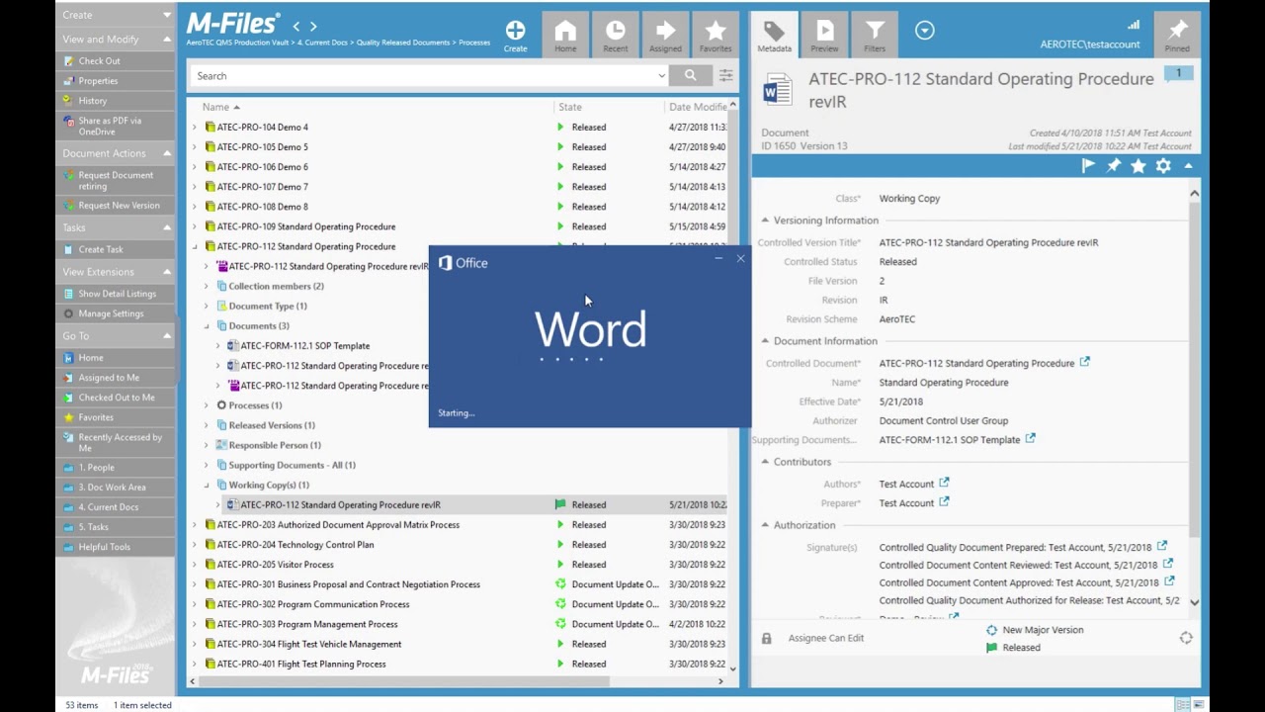Collapse the ATEC-PRO-112 Standard Operating Procedure node
1265x712 pixels.
pyautogui.click(x=195, y=246)
